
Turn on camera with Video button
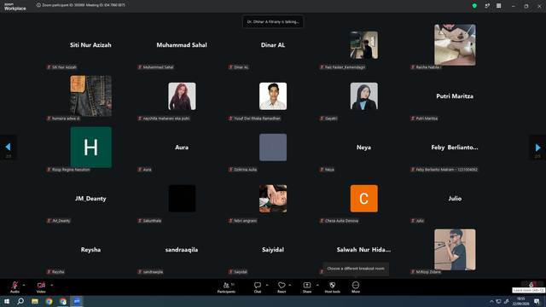coord(41,287)
